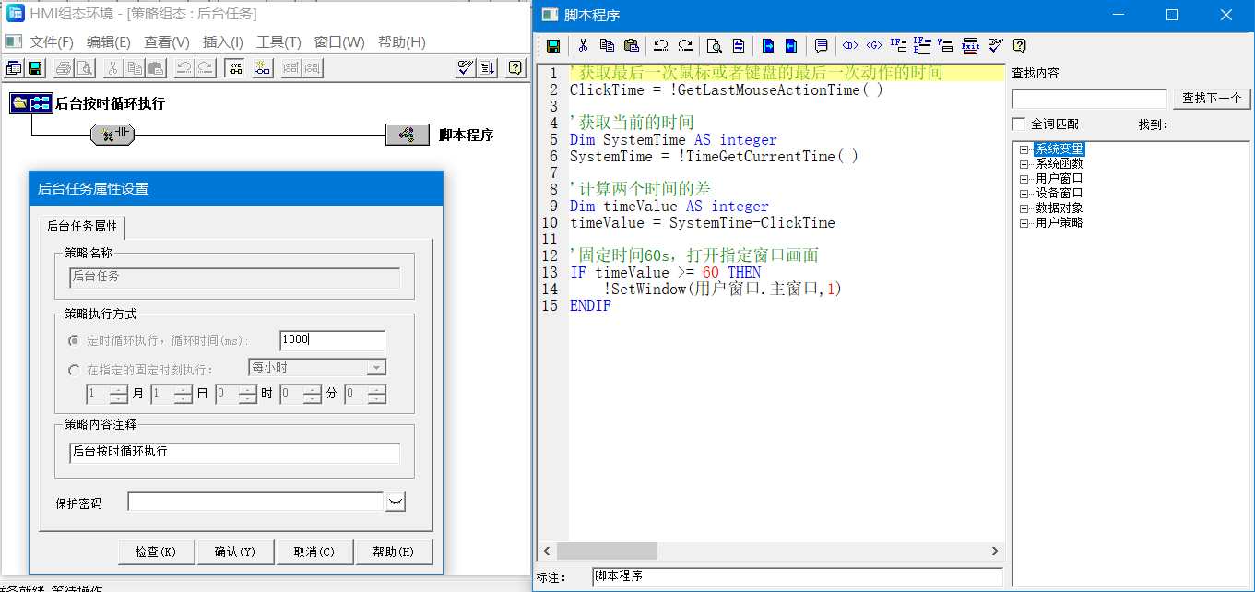Open the 文件(F) menu
The height and width of the screenshot is (592, 1255).
52,42
